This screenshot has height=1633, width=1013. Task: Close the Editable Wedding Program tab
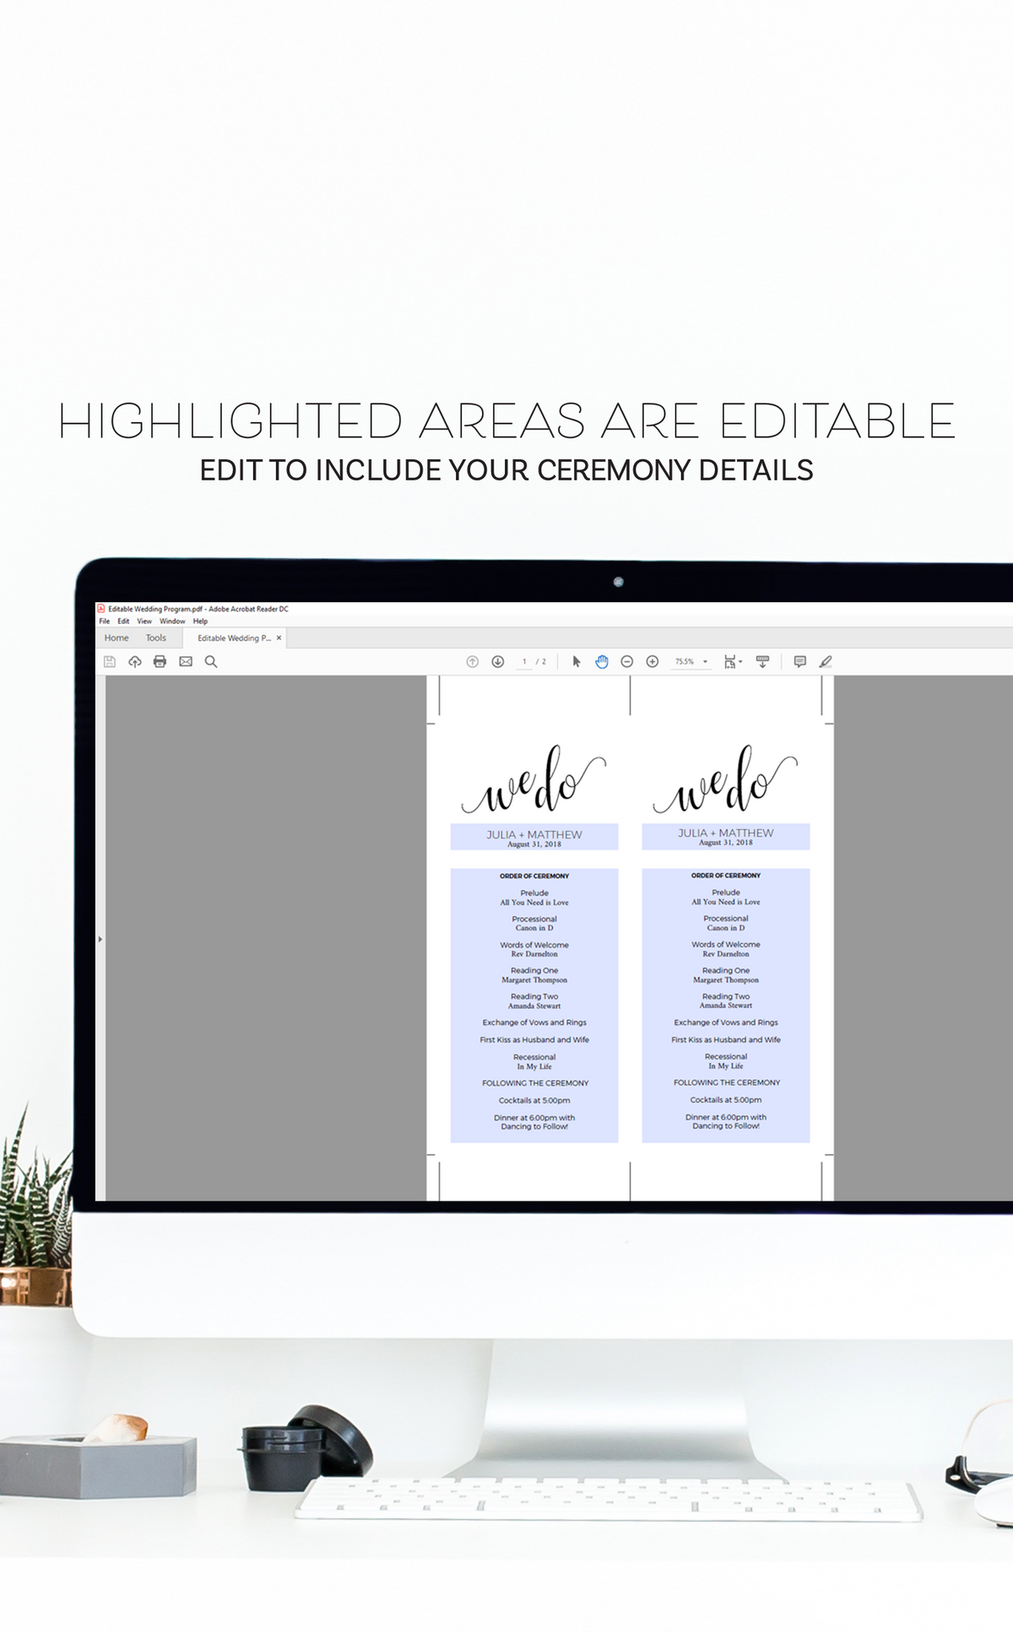point(279,638)
